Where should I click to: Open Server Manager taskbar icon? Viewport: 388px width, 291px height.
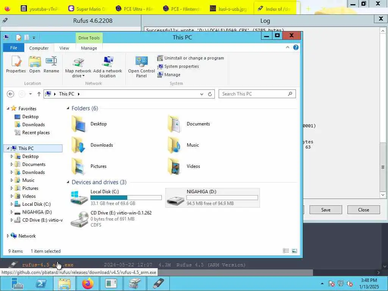(x=17, y=283)
